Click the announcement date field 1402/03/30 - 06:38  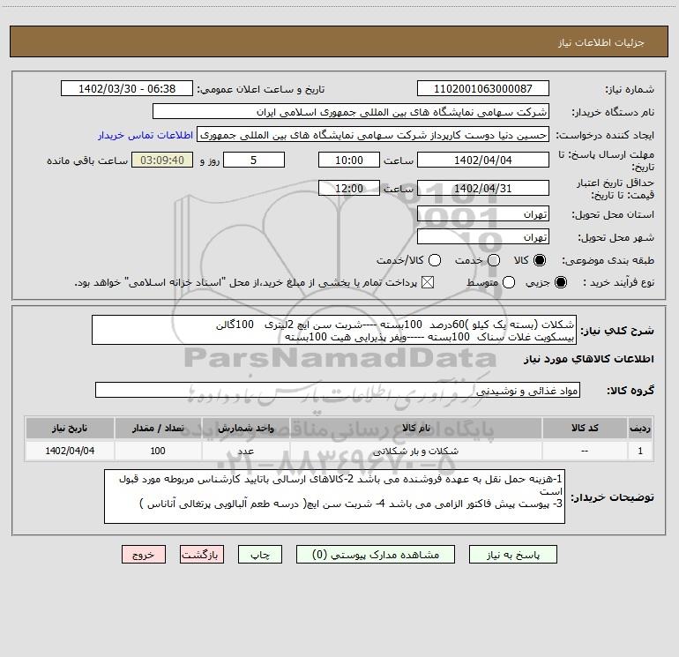coord(127,88)
